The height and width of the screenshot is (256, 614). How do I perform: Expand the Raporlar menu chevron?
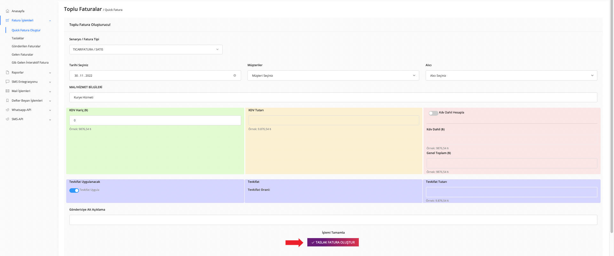coord(50,73)
